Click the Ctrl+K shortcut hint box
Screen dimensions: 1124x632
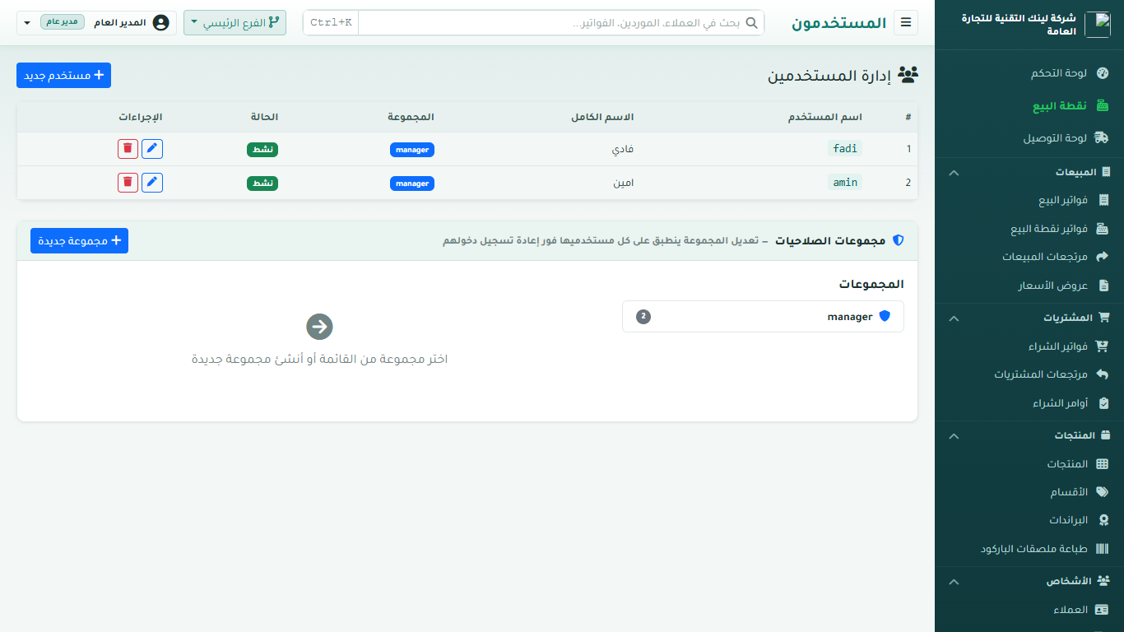(331, 23)
